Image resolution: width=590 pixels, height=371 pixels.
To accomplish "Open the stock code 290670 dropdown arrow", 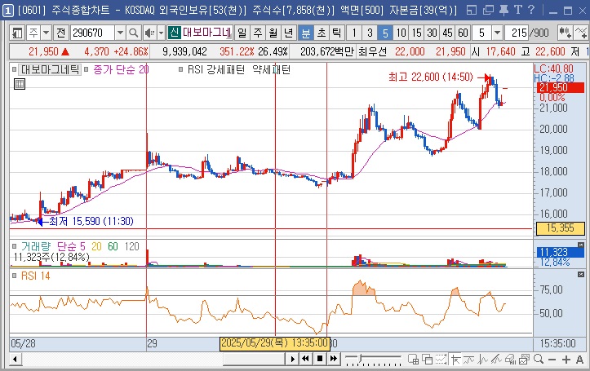I will coord(120,33).
